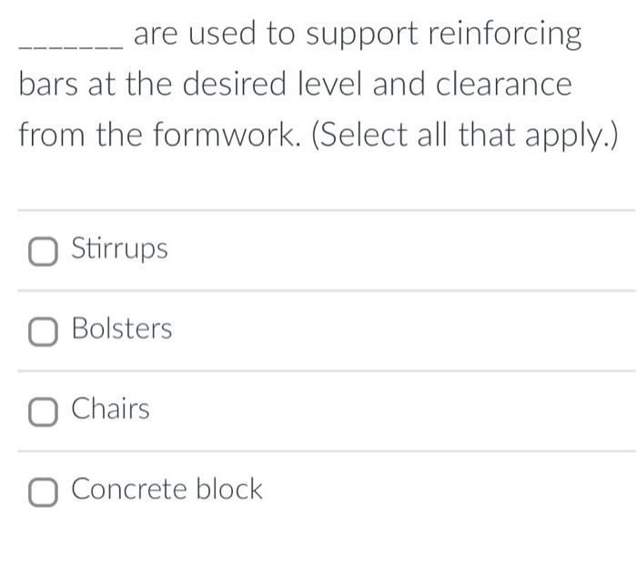Tick the Bolsters checkbox
637x565 pixels.
tap(43, 331)
